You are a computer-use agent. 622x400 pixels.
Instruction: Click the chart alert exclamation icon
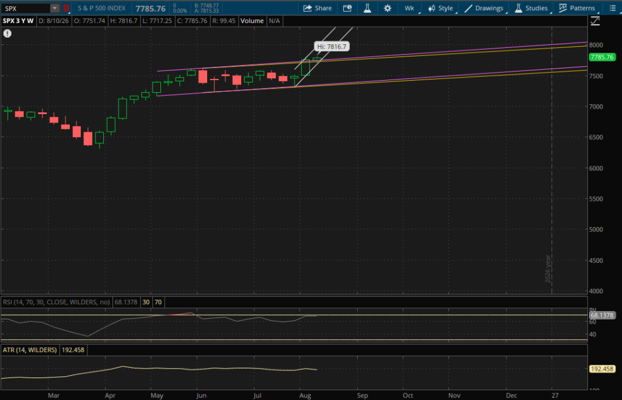point(7,34)
